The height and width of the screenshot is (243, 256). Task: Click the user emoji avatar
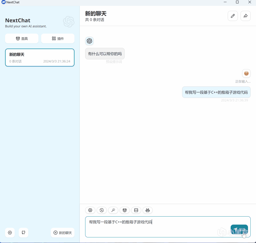[x=246, y=73]
